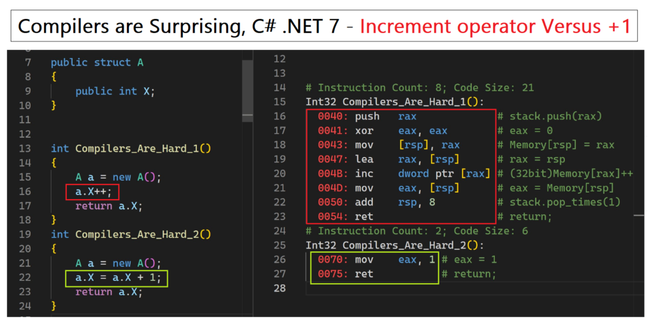Viewport: 653px width, 324px height.
Task: Click line number 16 in the assembly pane
Action: pos(280,117)
